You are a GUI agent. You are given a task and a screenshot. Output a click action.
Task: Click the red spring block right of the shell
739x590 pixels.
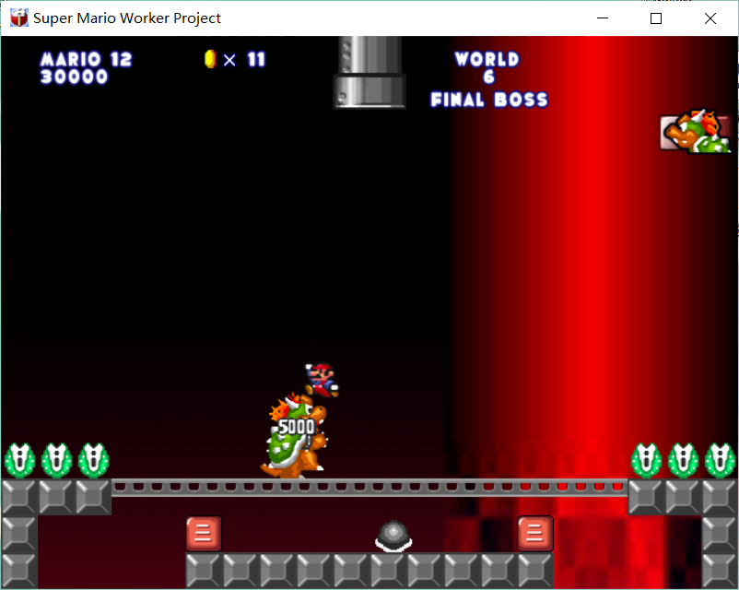535,534
